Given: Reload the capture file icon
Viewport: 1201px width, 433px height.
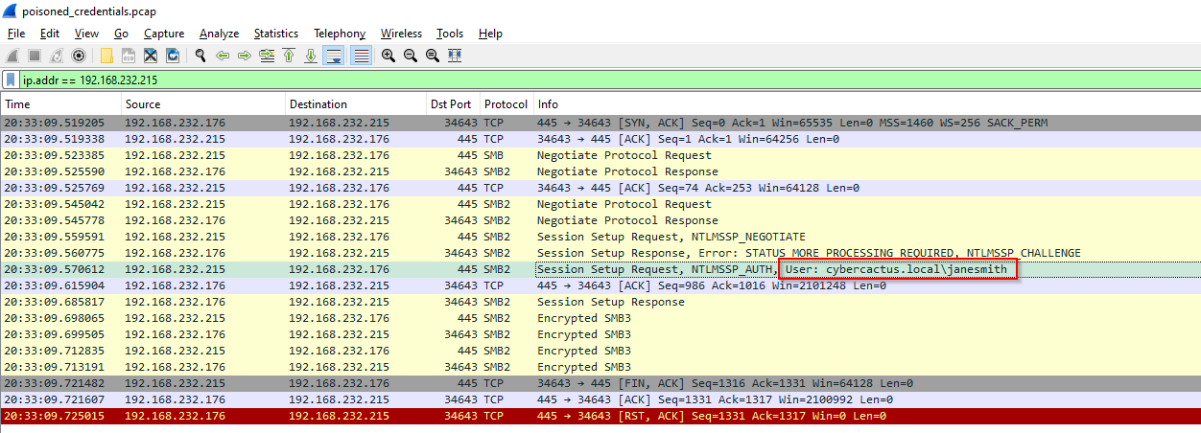Looking at the screenshot, I should (x=173, y=56).
